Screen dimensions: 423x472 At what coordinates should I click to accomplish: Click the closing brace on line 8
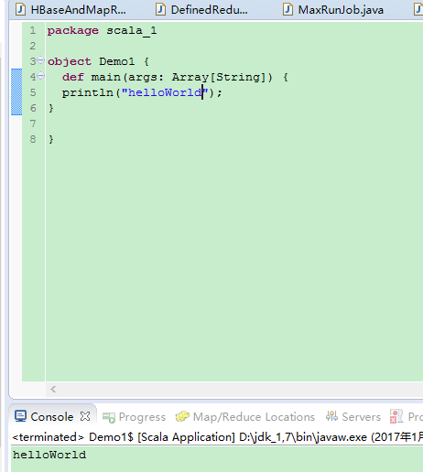(51, 139)
